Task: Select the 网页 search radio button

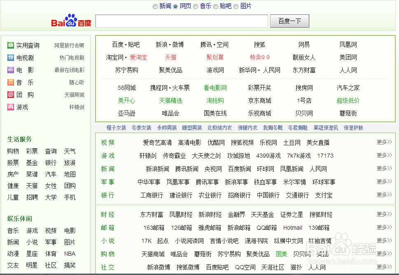Action: tap(175, 7)
